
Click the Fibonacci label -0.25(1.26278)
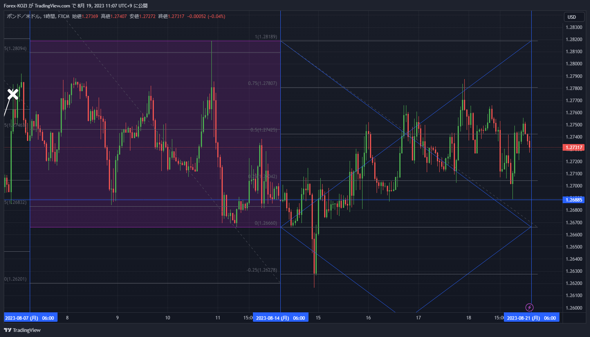click(x=262, y=270)
